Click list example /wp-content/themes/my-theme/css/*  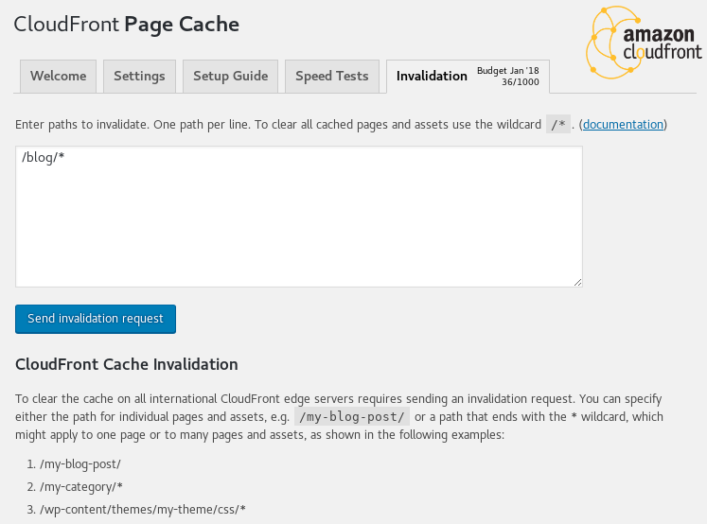pos(143,510)
